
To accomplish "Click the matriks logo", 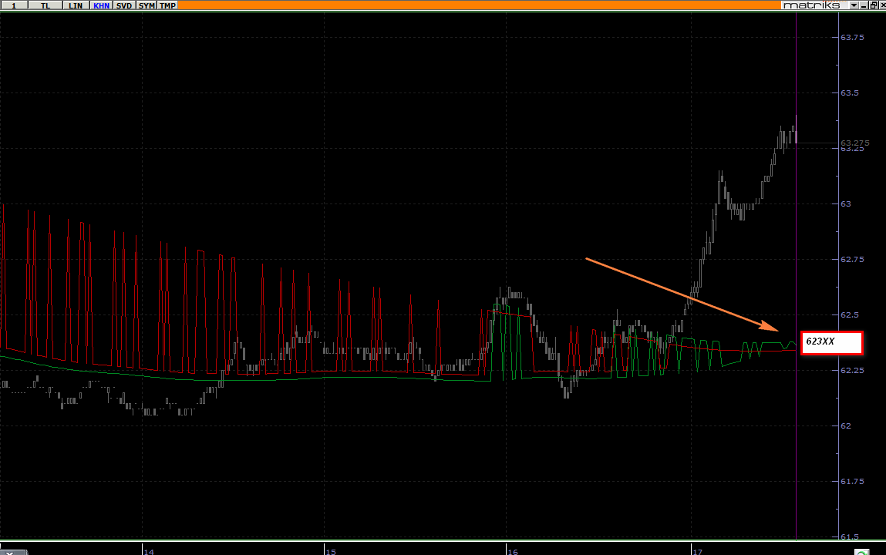I will click(812, 5).
